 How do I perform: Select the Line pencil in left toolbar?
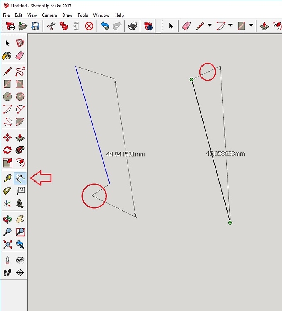(7, 72)
